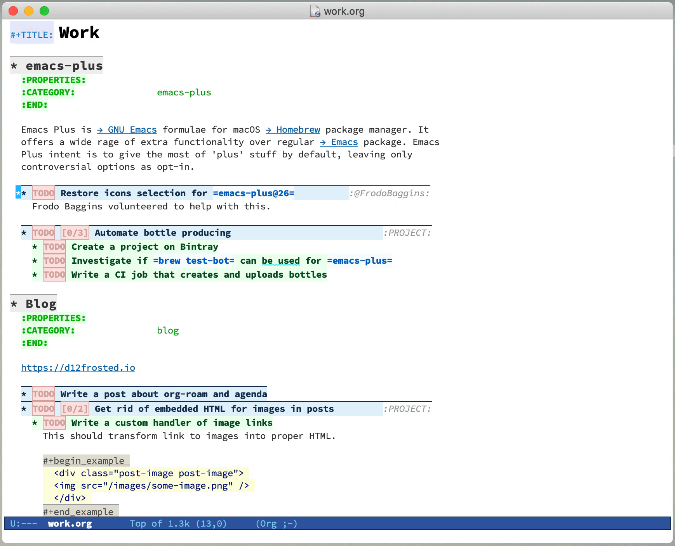This screenshot has height=546, width=675.
Task: Click the star before Automate bottle producing
Action: 24,233
